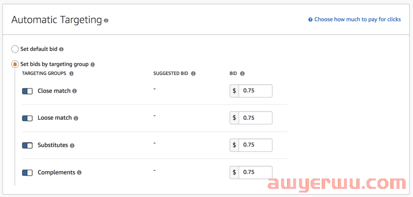
Task: Click info icon beside Substitutes label
Action: (72, 145)
